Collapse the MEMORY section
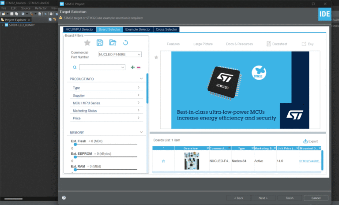This screenshot has width=339, height=205. pyautogui.click(x=141, y=132)
